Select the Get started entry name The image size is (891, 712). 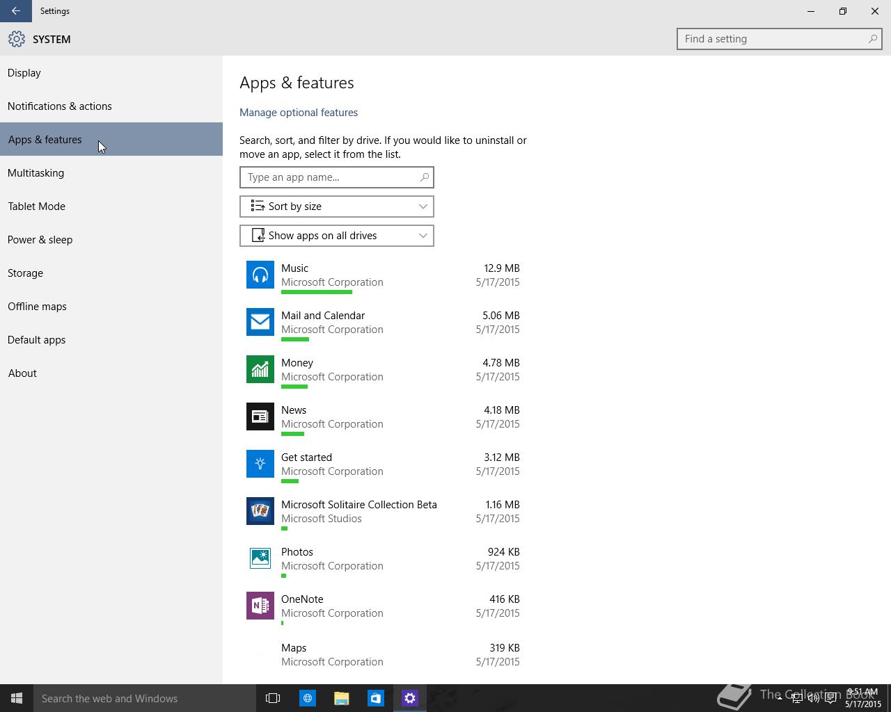tap(306, 457)
